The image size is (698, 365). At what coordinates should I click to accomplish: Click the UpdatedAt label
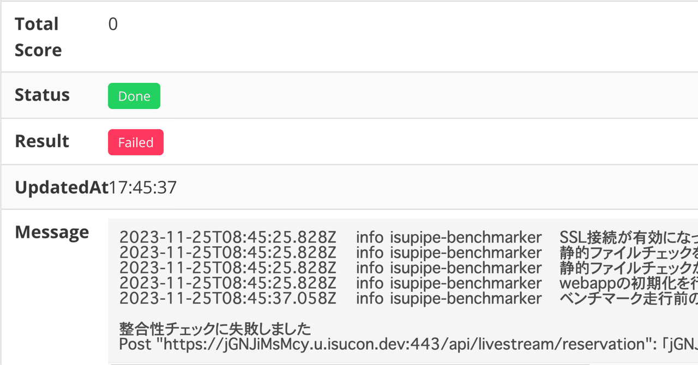pos(61,187)
